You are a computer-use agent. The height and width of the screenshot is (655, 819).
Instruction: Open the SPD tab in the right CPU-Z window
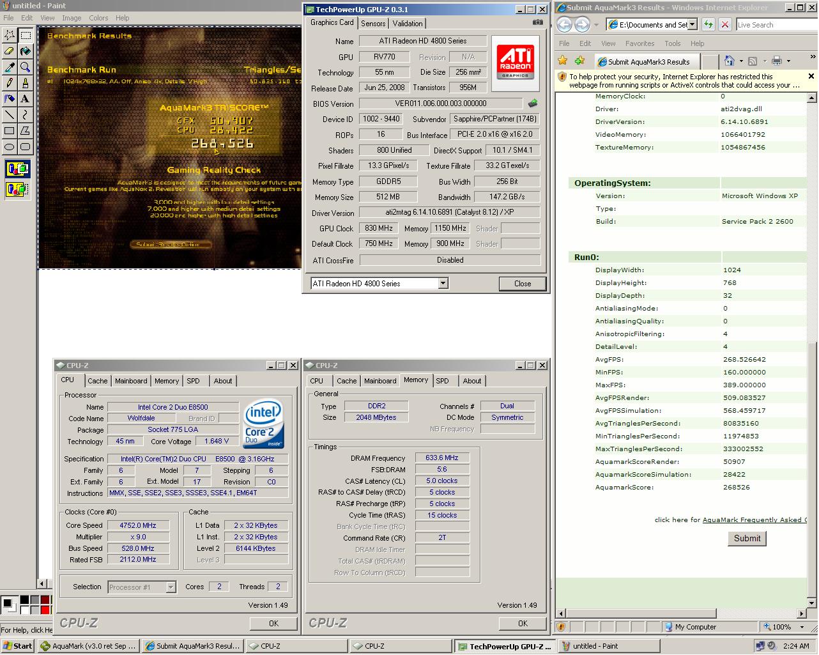coord(442,381)
